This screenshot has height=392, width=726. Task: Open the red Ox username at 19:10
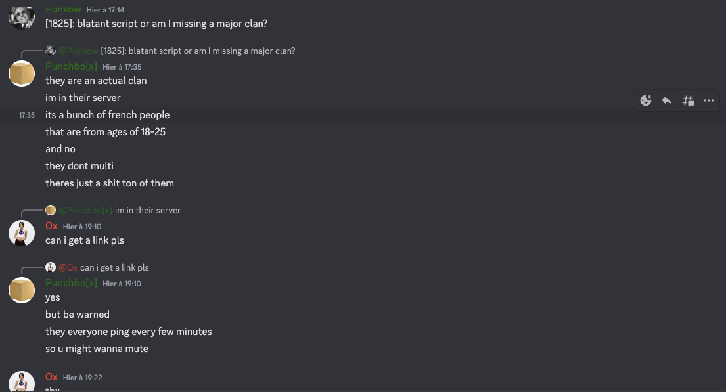click(51, 226)
